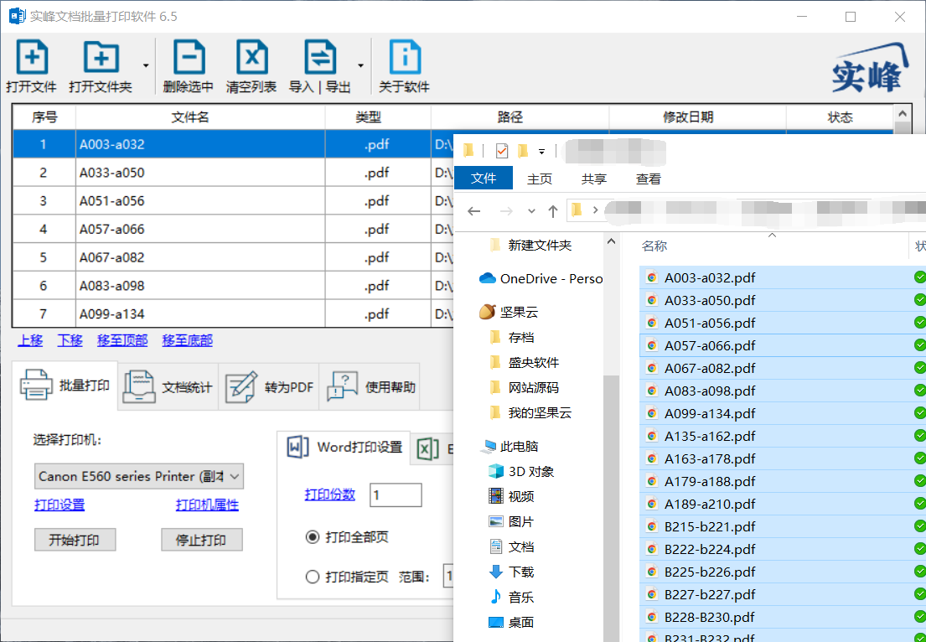The width and height of the screenshot is (926, 642).
Task: Select the 打印全部页 radio button
Action: [x=313, y=537]
